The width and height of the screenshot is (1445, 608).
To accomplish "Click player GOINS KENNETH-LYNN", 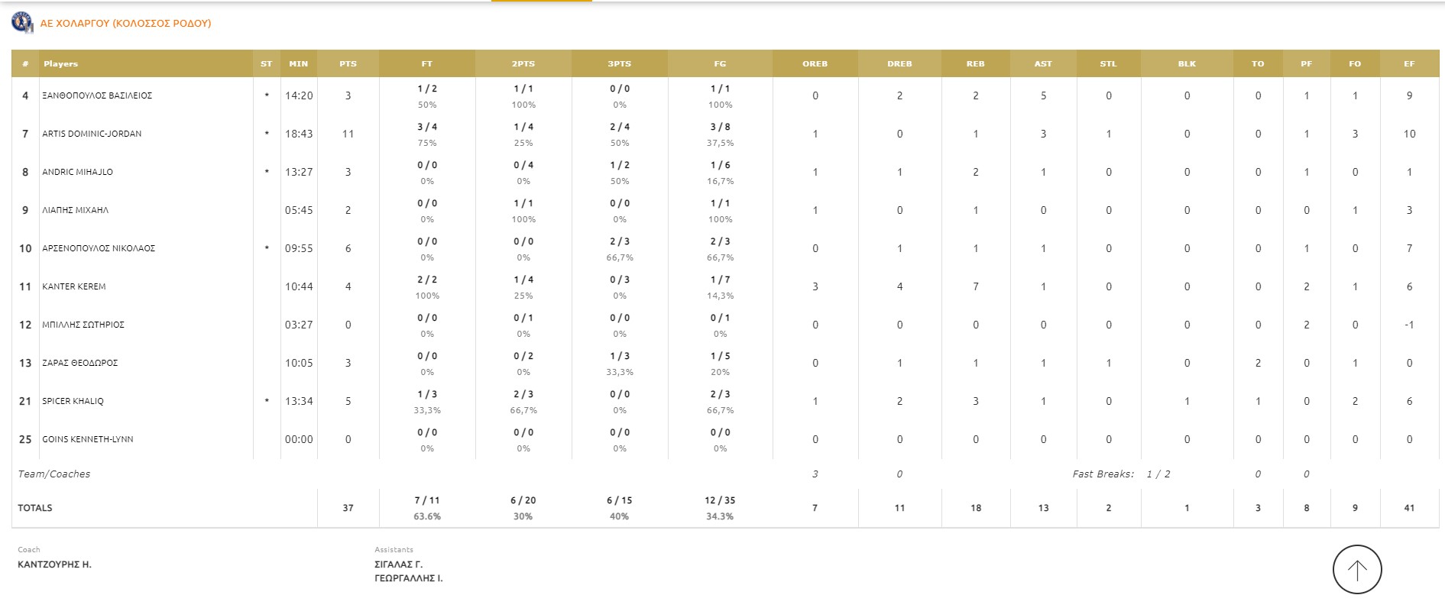I will coord(87,439).
